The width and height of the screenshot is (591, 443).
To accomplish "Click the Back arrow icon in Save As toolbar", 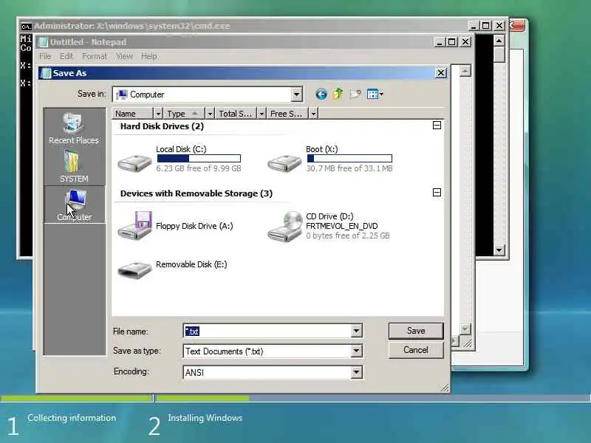I will coord(321,95).
